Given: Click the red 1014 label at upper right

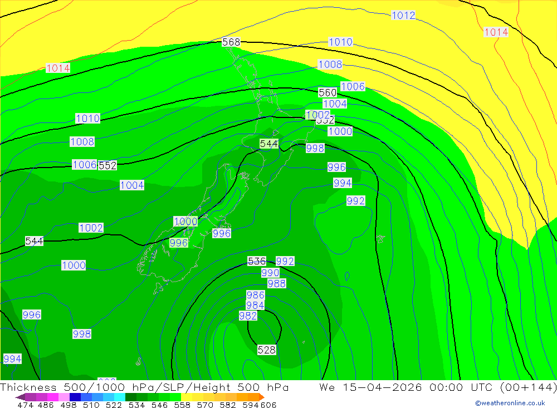Looking at the screenshot, I should pos(496,32).
